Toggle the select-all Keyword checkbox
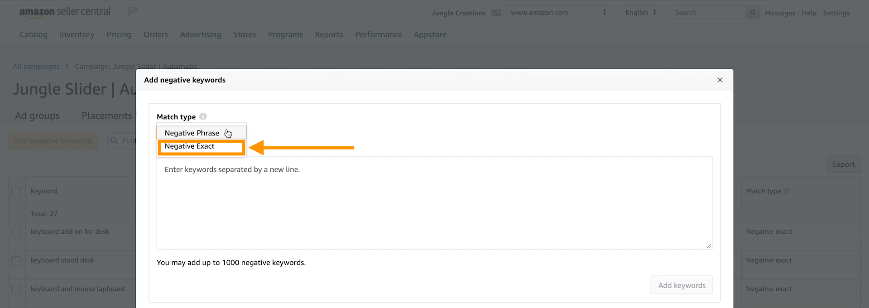The image size is (869, 308). (x=16, y=192)
